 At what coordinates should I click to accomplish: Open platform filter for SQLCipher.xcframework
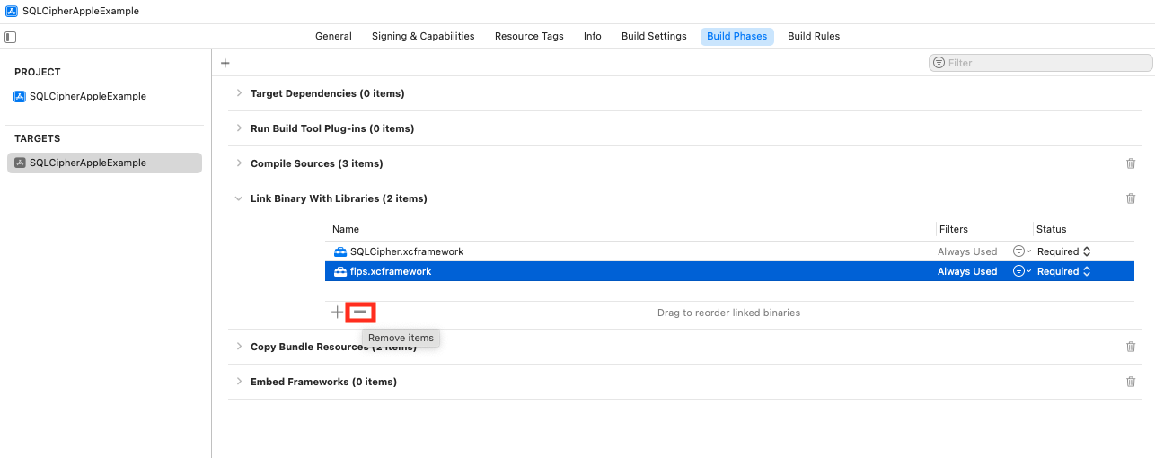tap(1021, 251)
